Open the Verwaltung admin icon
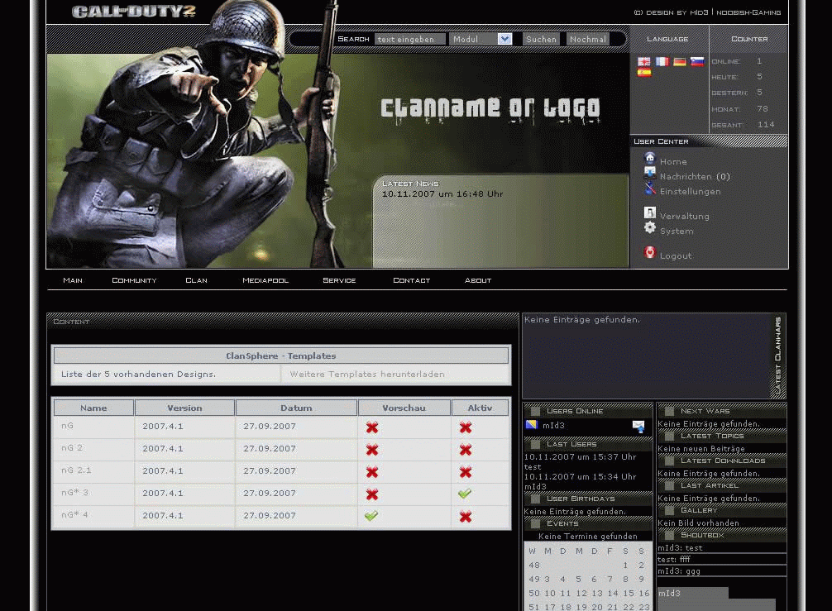Screen dimensions: 832x611 coord(649,212)
